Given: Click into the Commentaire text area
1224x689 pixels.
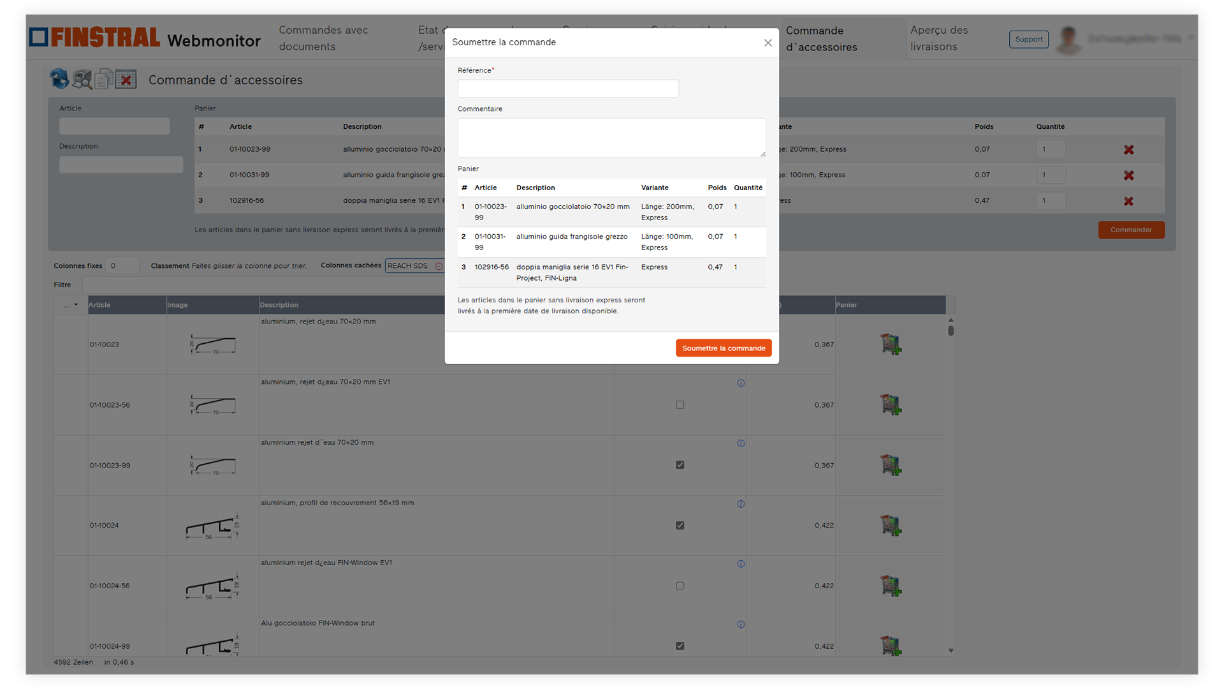Looking at the screenshot, I should click(x=611, y=137).
